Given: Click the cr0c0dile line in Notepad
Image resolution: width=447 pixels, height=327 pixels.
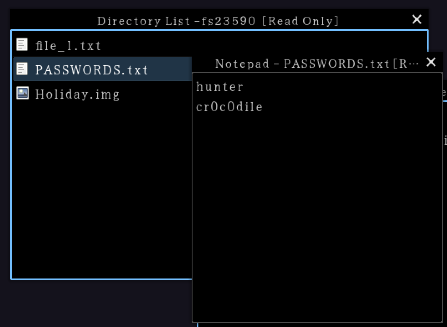Looking at the screenshot, I should [x=229, y=107].
